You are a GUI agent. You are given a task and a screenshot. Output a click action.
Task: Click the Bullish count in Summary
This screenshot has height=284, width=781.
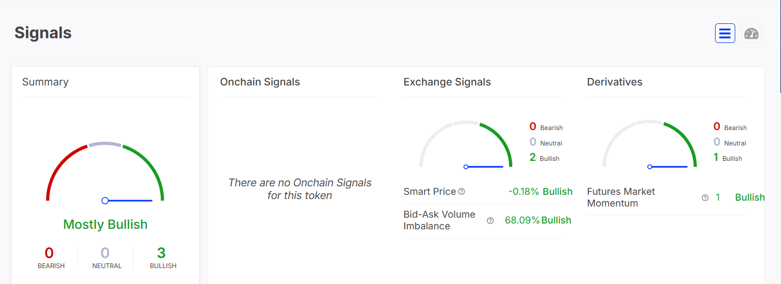pos(161,253)
